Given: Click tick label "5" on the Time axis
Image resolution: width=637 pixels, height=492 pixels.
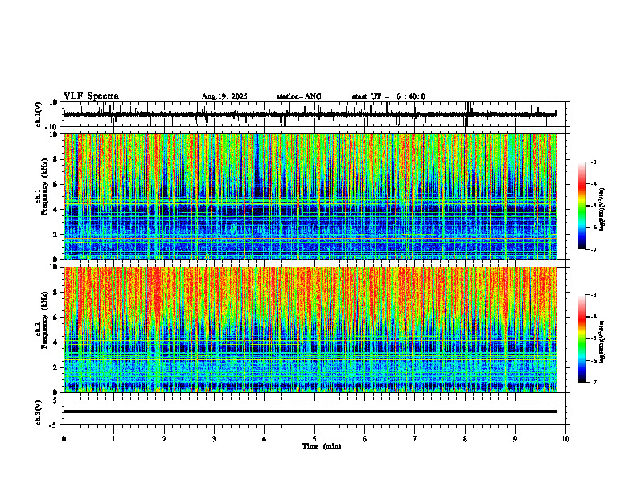Looking at the screenshot, I should [x=314, y=439].
